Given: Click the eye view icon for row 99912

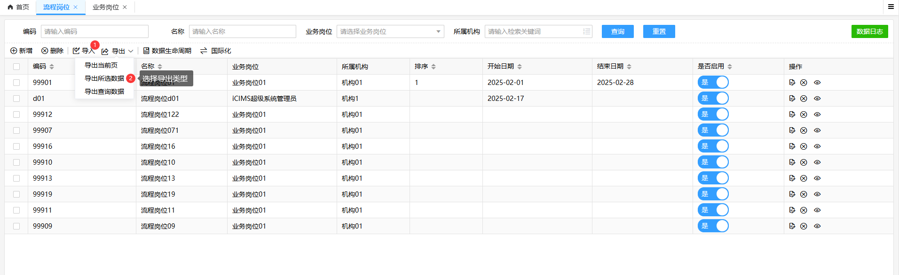Looking at the screenshot, I should [x=817, y=115].
